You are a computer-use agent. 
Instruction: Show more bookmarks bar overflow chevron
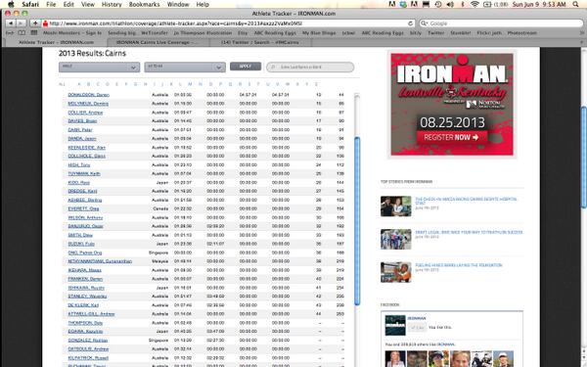tap(582, 33)
